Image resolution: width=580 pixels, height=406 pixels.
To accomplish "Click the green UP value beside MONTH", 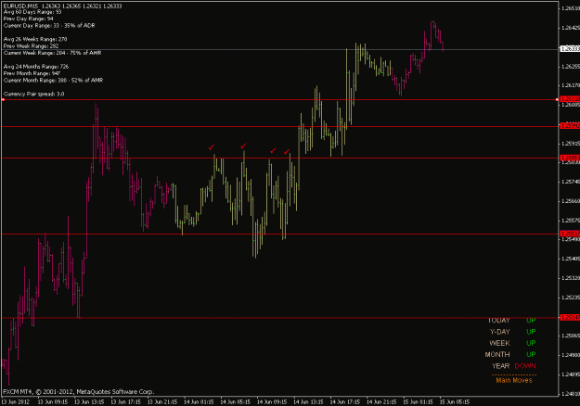I will pyautogui.click(x=531, y=355).
